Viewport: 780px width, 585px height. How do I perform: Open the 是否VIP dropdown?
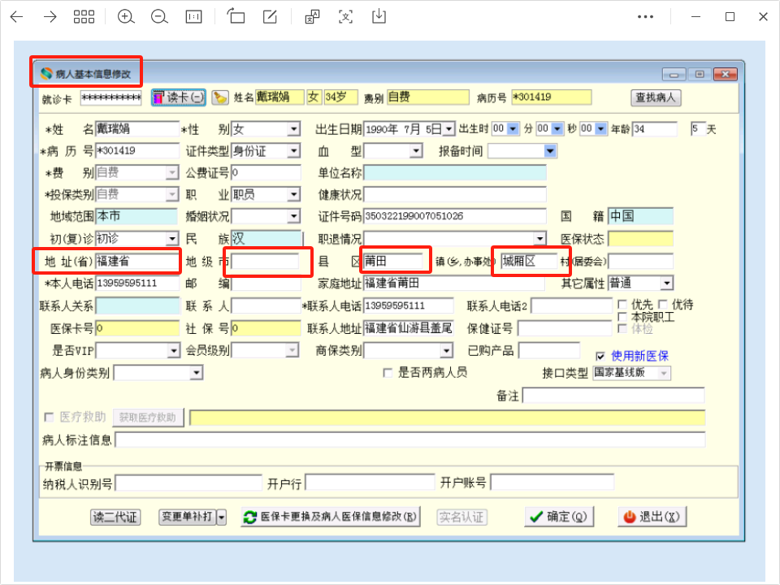tap(173, 351)
